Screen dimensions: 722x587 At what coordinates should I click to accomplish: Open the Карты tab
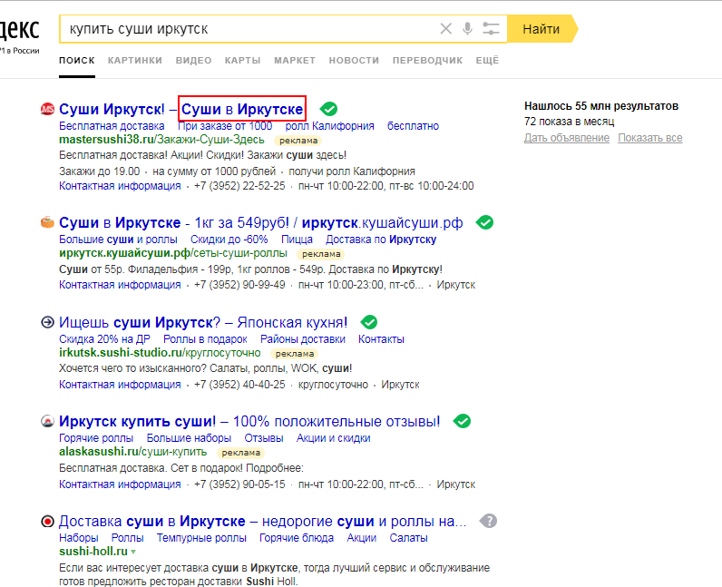point(243,61)
